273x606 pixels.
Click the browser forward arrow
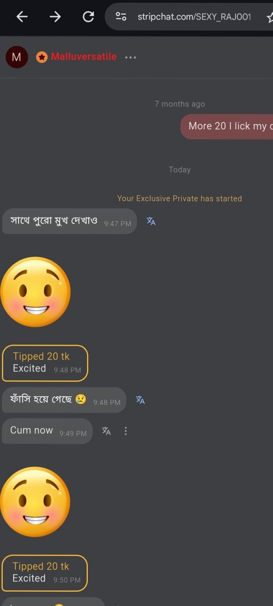tap(55, 17)
